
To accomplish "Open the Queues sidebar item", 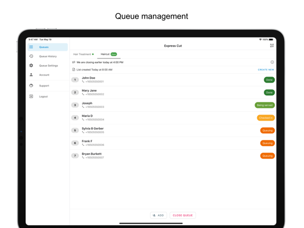I will click(47, 47).
